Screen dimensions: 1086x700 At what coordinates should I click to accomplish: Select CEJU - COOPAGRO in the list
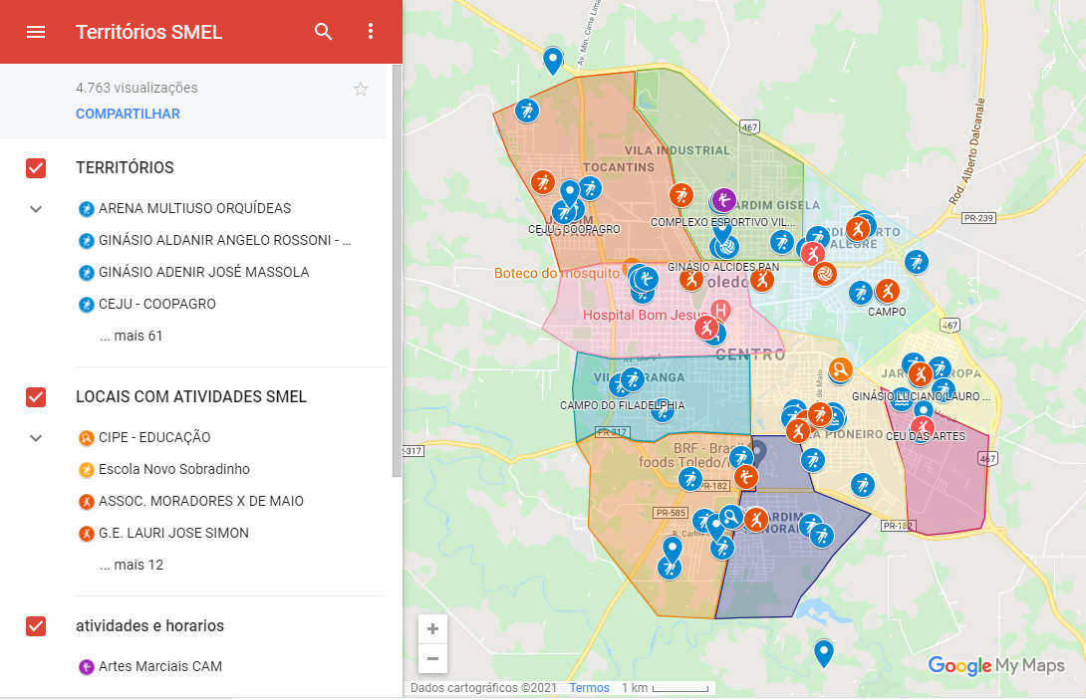pyautogui.click(x=157, y=304)
